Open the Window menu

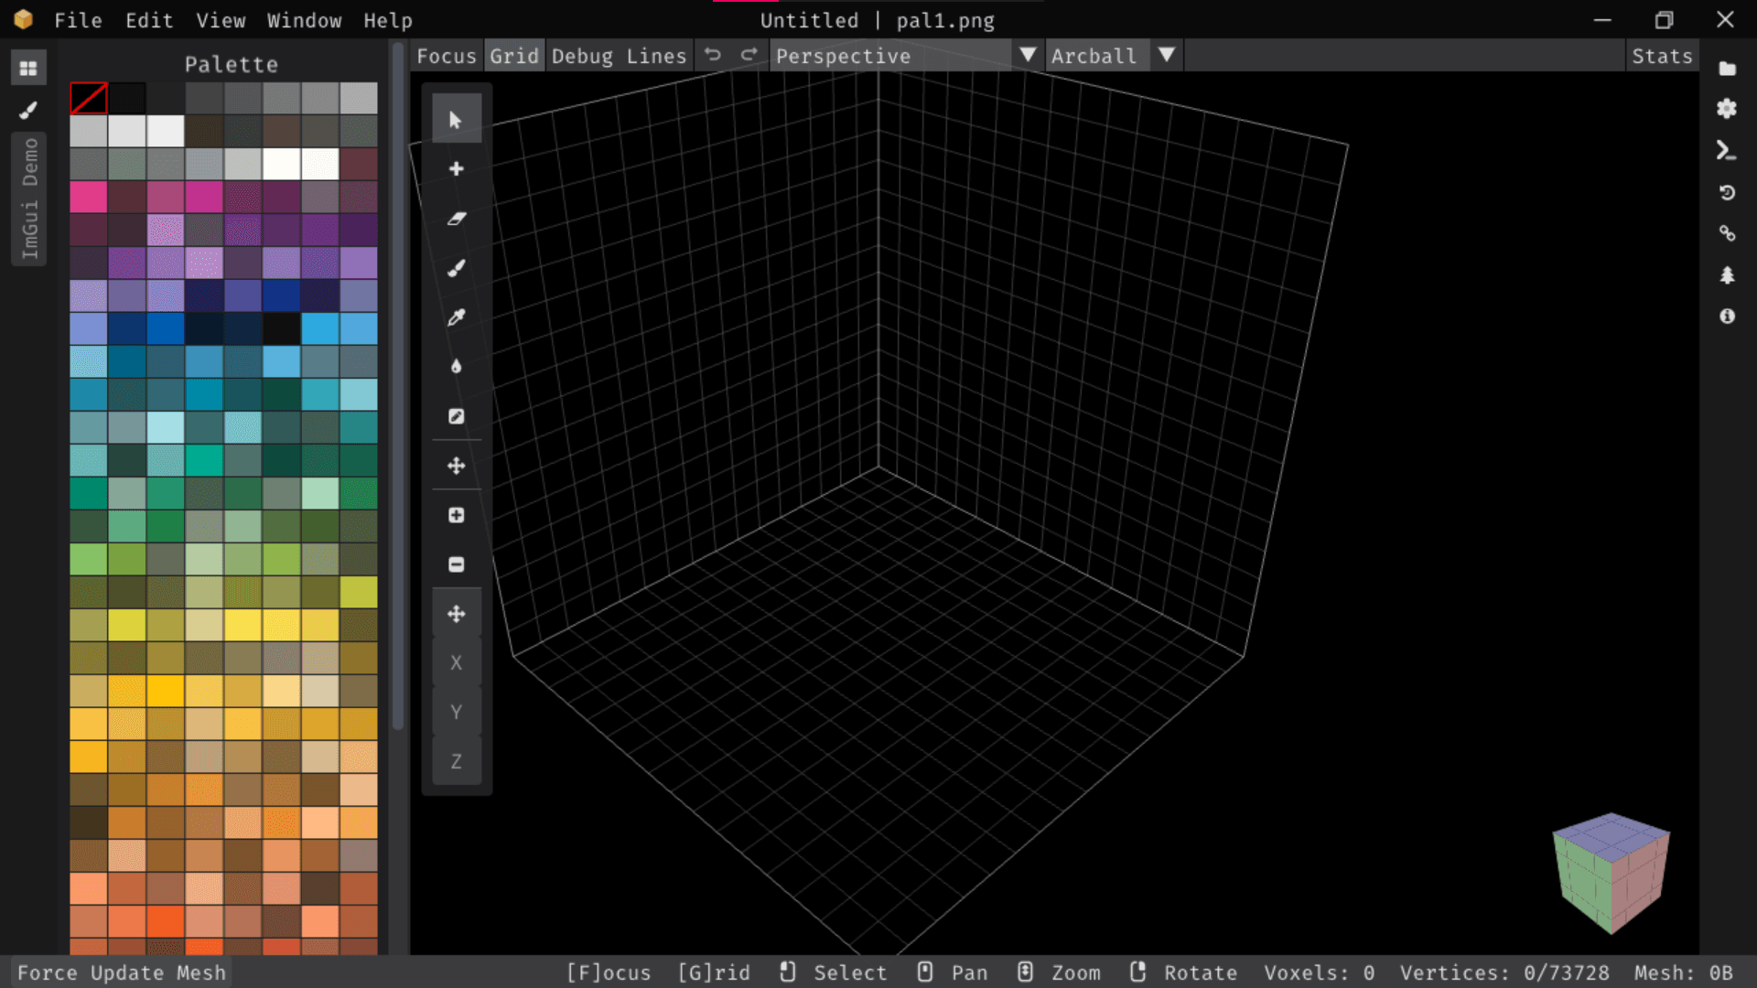304,20
